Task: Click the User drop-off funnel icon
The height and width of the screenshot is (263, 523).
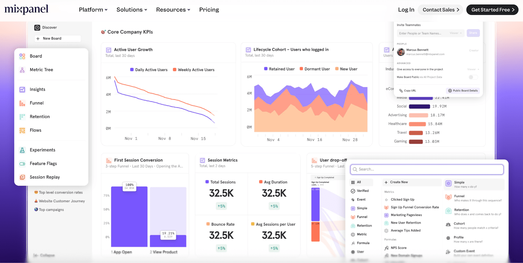Action: point(314,160)
